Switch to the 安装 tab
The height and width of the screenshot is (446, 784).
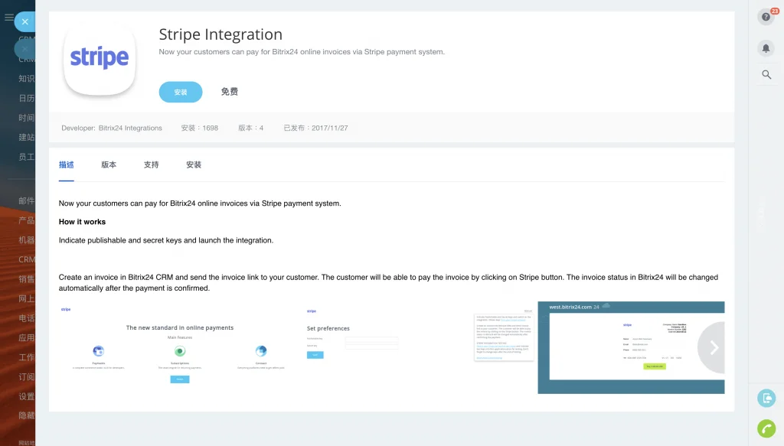(194, 164)
